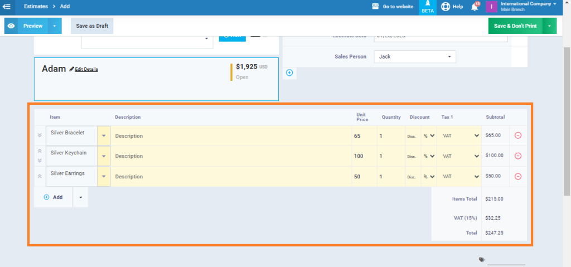Click the Go to website link
The height and width of the screenshot is (267, 571).
[x=398, y=7]
